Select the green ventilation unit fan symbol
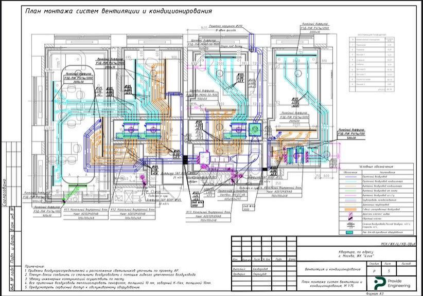Image resolution: width=423 pixels, height=296 pixels. 254,128
